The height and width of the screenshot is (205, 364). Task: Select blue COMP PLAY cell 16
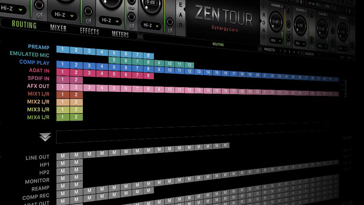(x=225, y=73)
